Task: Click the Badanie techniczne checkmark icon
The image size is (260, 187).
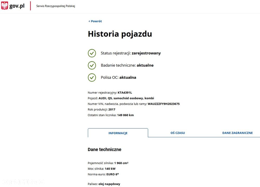Action: 92,65
